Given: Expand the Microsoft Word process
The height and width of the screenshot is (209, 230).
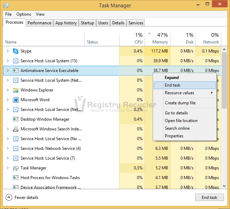Looking at the screenshot, I should (8, 100).
